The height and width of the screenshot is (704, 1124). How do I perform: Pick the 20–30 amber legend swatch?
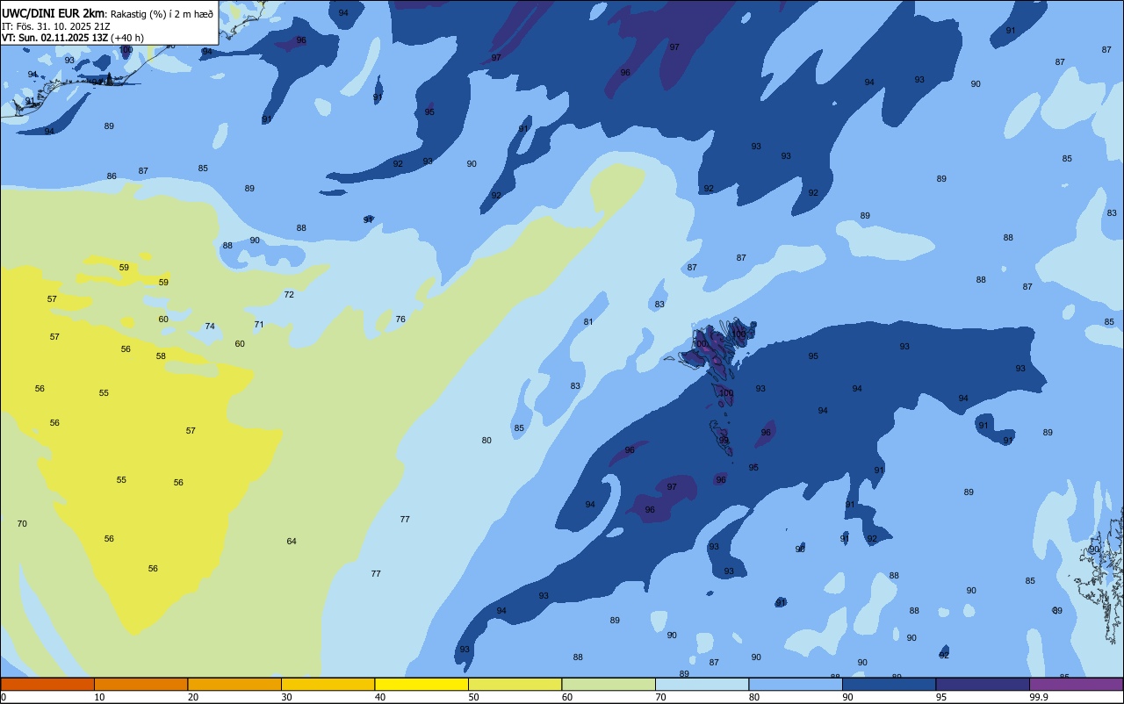[x=234, y=684]
